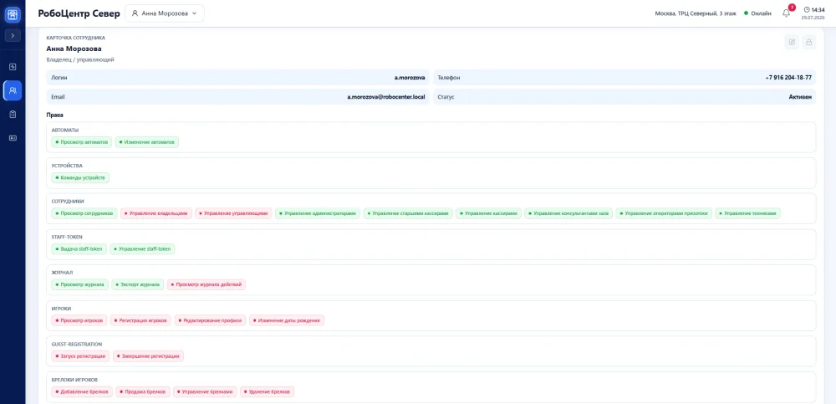The image size is (836, 404).
Task: Click the time display 14:34
Action: click(814, 9)
